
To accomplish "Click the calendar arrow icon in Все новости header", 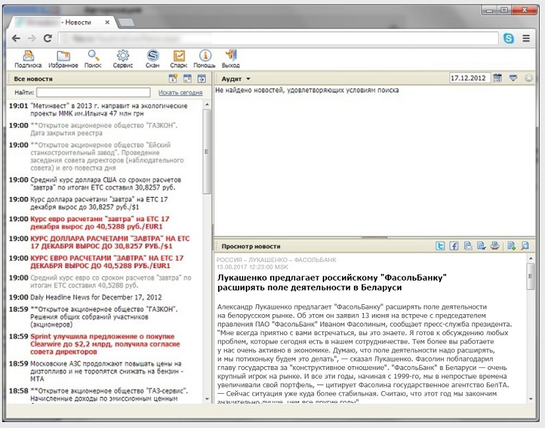I will click(x=202, y=78).
